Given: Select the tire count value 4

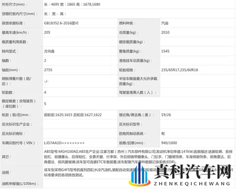Looking at the screenshot, I should pos(45,92).
